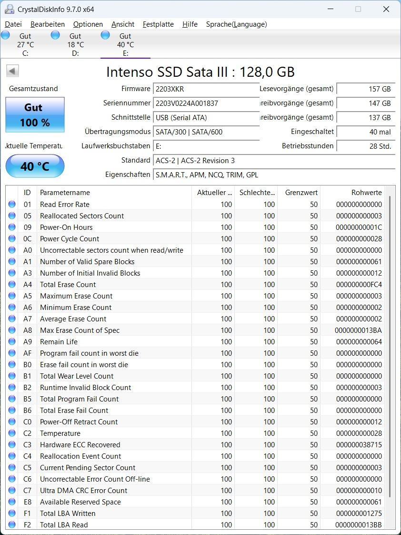Screen dimensions: 401x535
Task: Select the Max Erase Count of Spec row
Action: click(x=195, y=330)
